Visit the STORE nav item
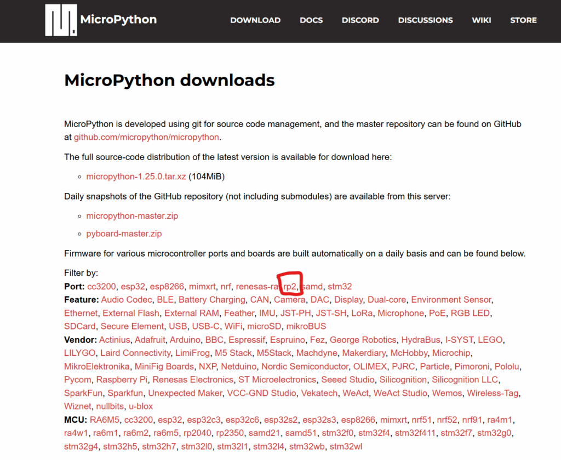561x460 pixels. (x=523, y=20)
